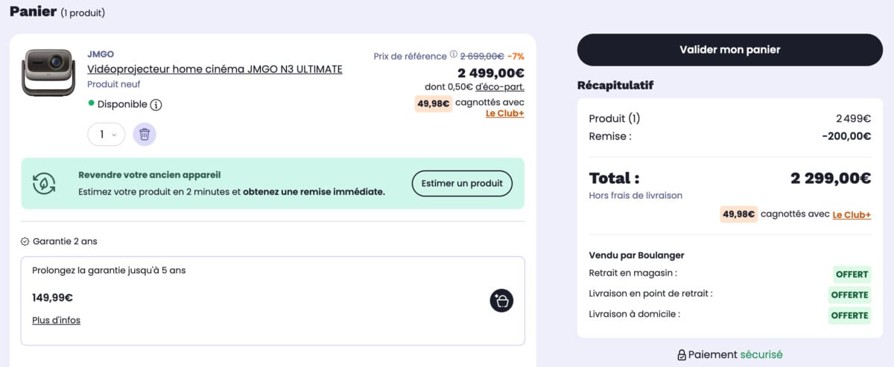
Task: Click Plus d'infos under the warranty offer
Action: 56,320
